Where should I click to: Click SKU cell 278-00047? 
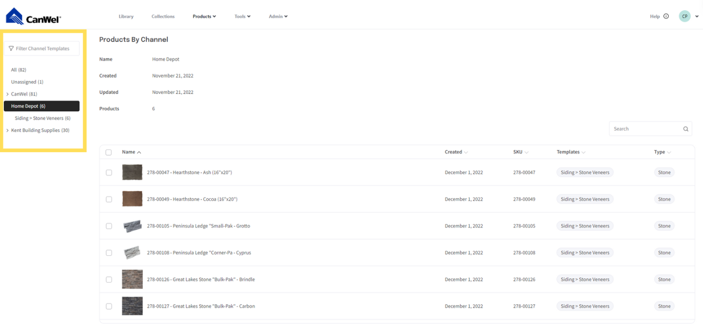coord(524,172)
